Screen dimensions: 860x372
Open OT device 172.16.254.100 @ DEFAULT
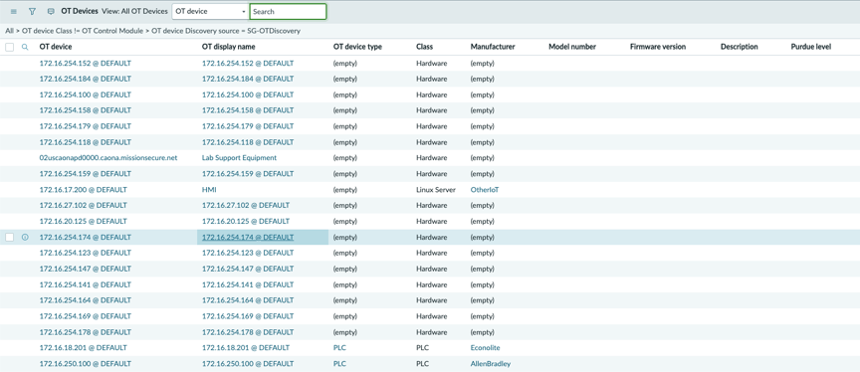point(85,94)
